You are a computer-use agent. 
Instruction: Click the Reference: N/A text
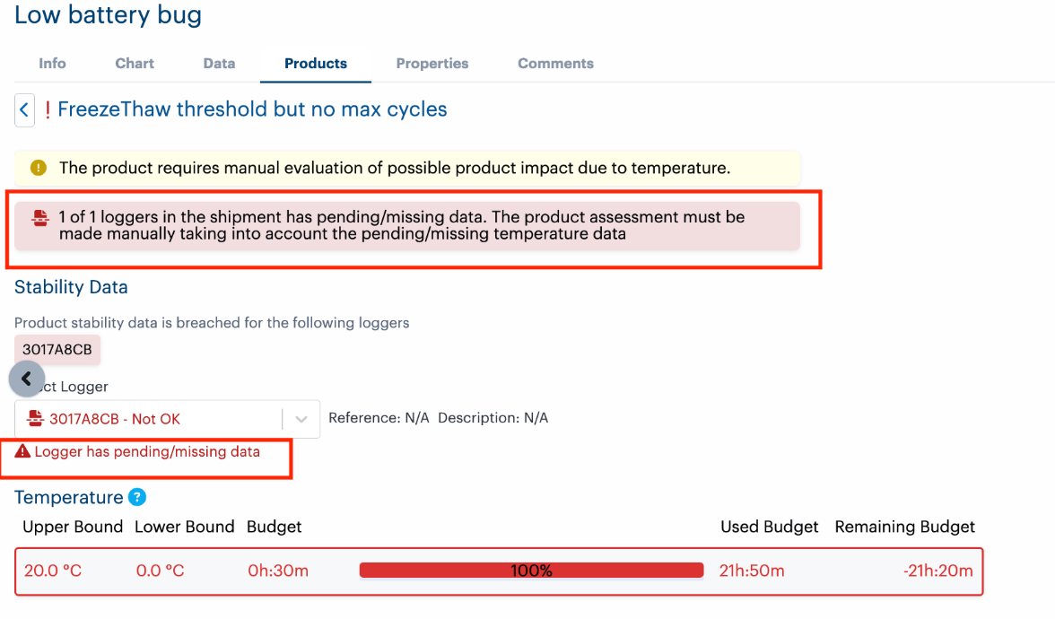[379, 418]
